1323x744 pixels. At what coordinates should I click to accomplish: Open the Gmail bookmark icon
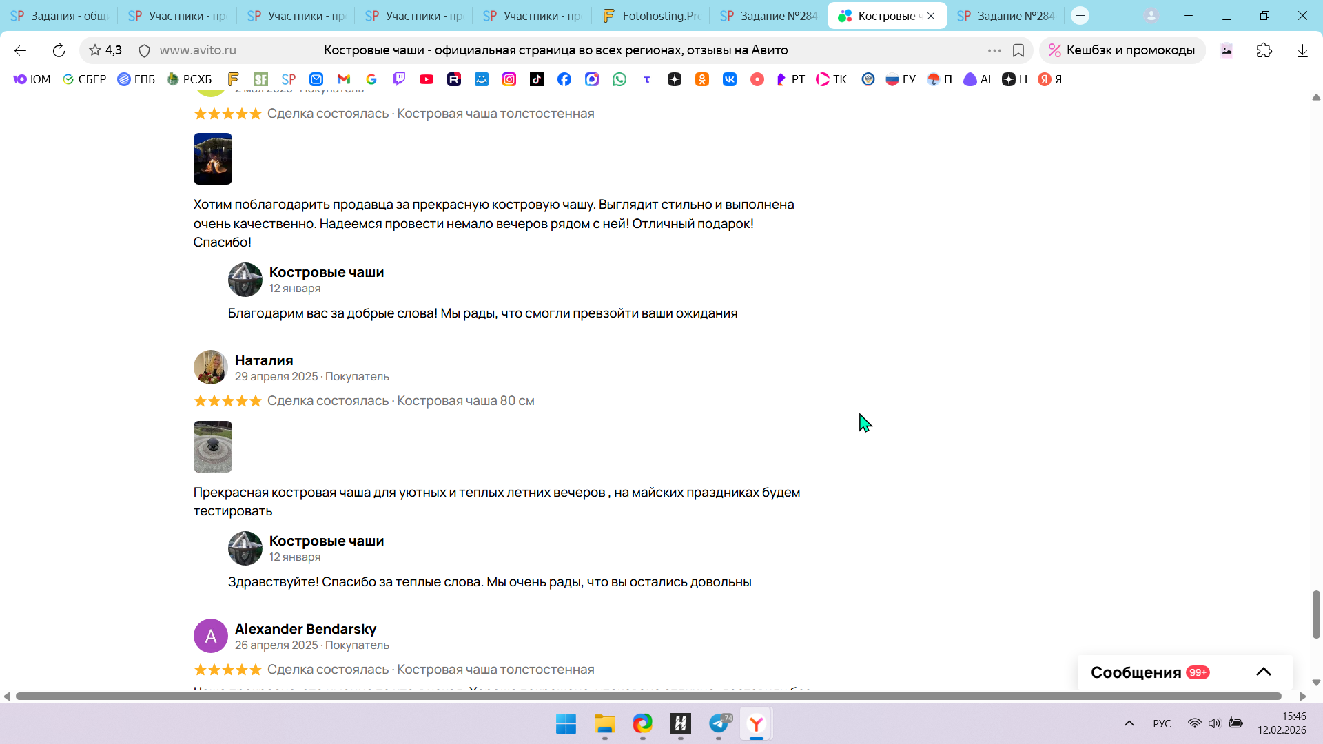pyautogui.click(x=344, y=79)
